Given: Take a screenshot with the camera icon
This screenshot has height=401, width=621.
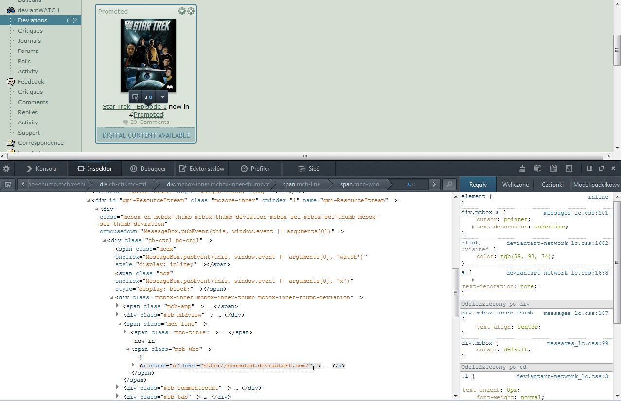Looking at the screenshot, I should pyautogui.click(x=569, y=168).
